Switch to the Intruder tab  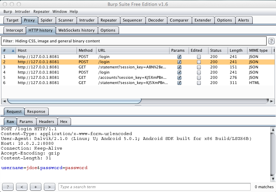tap(87, 20)
